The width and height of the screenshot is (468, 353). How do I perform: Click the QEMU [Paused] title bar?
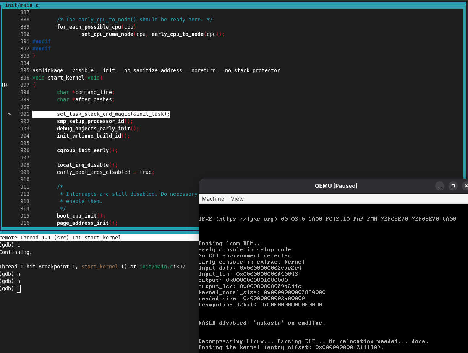(x=336, y=186)
